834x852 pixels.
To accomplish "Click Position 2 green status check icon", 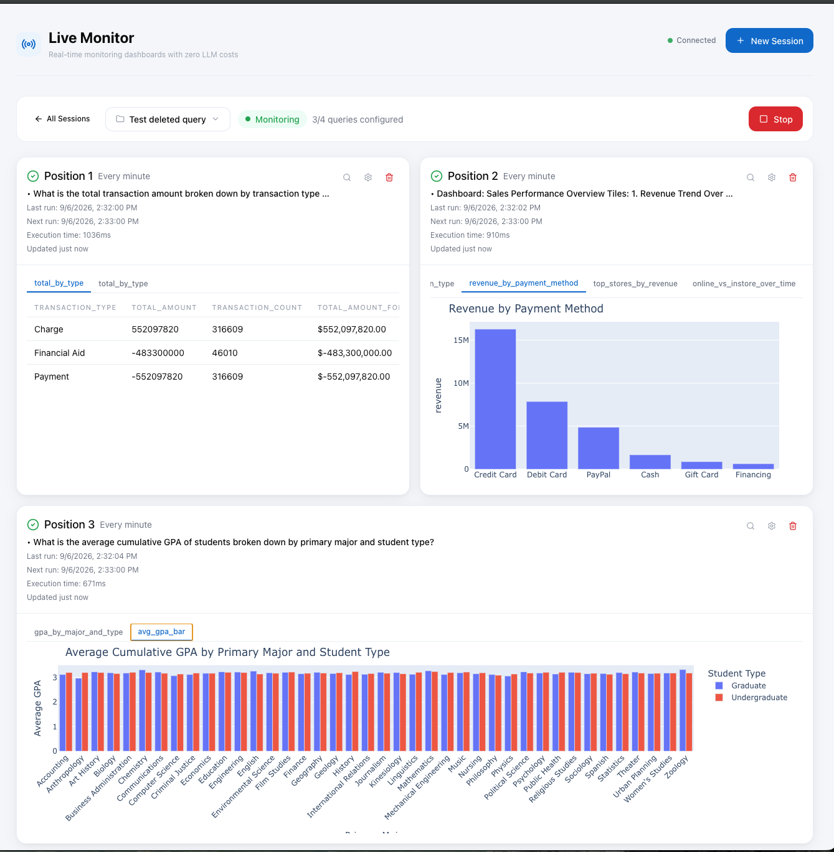I will click(437, 176).
